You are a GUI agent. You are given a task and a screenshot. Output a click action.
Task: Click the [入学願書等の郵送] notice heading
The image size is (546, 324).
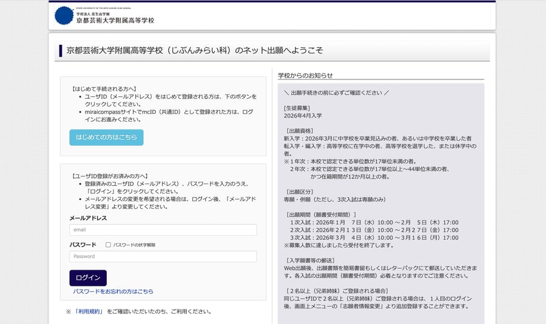pyautogui.click(x=311, y=260)
